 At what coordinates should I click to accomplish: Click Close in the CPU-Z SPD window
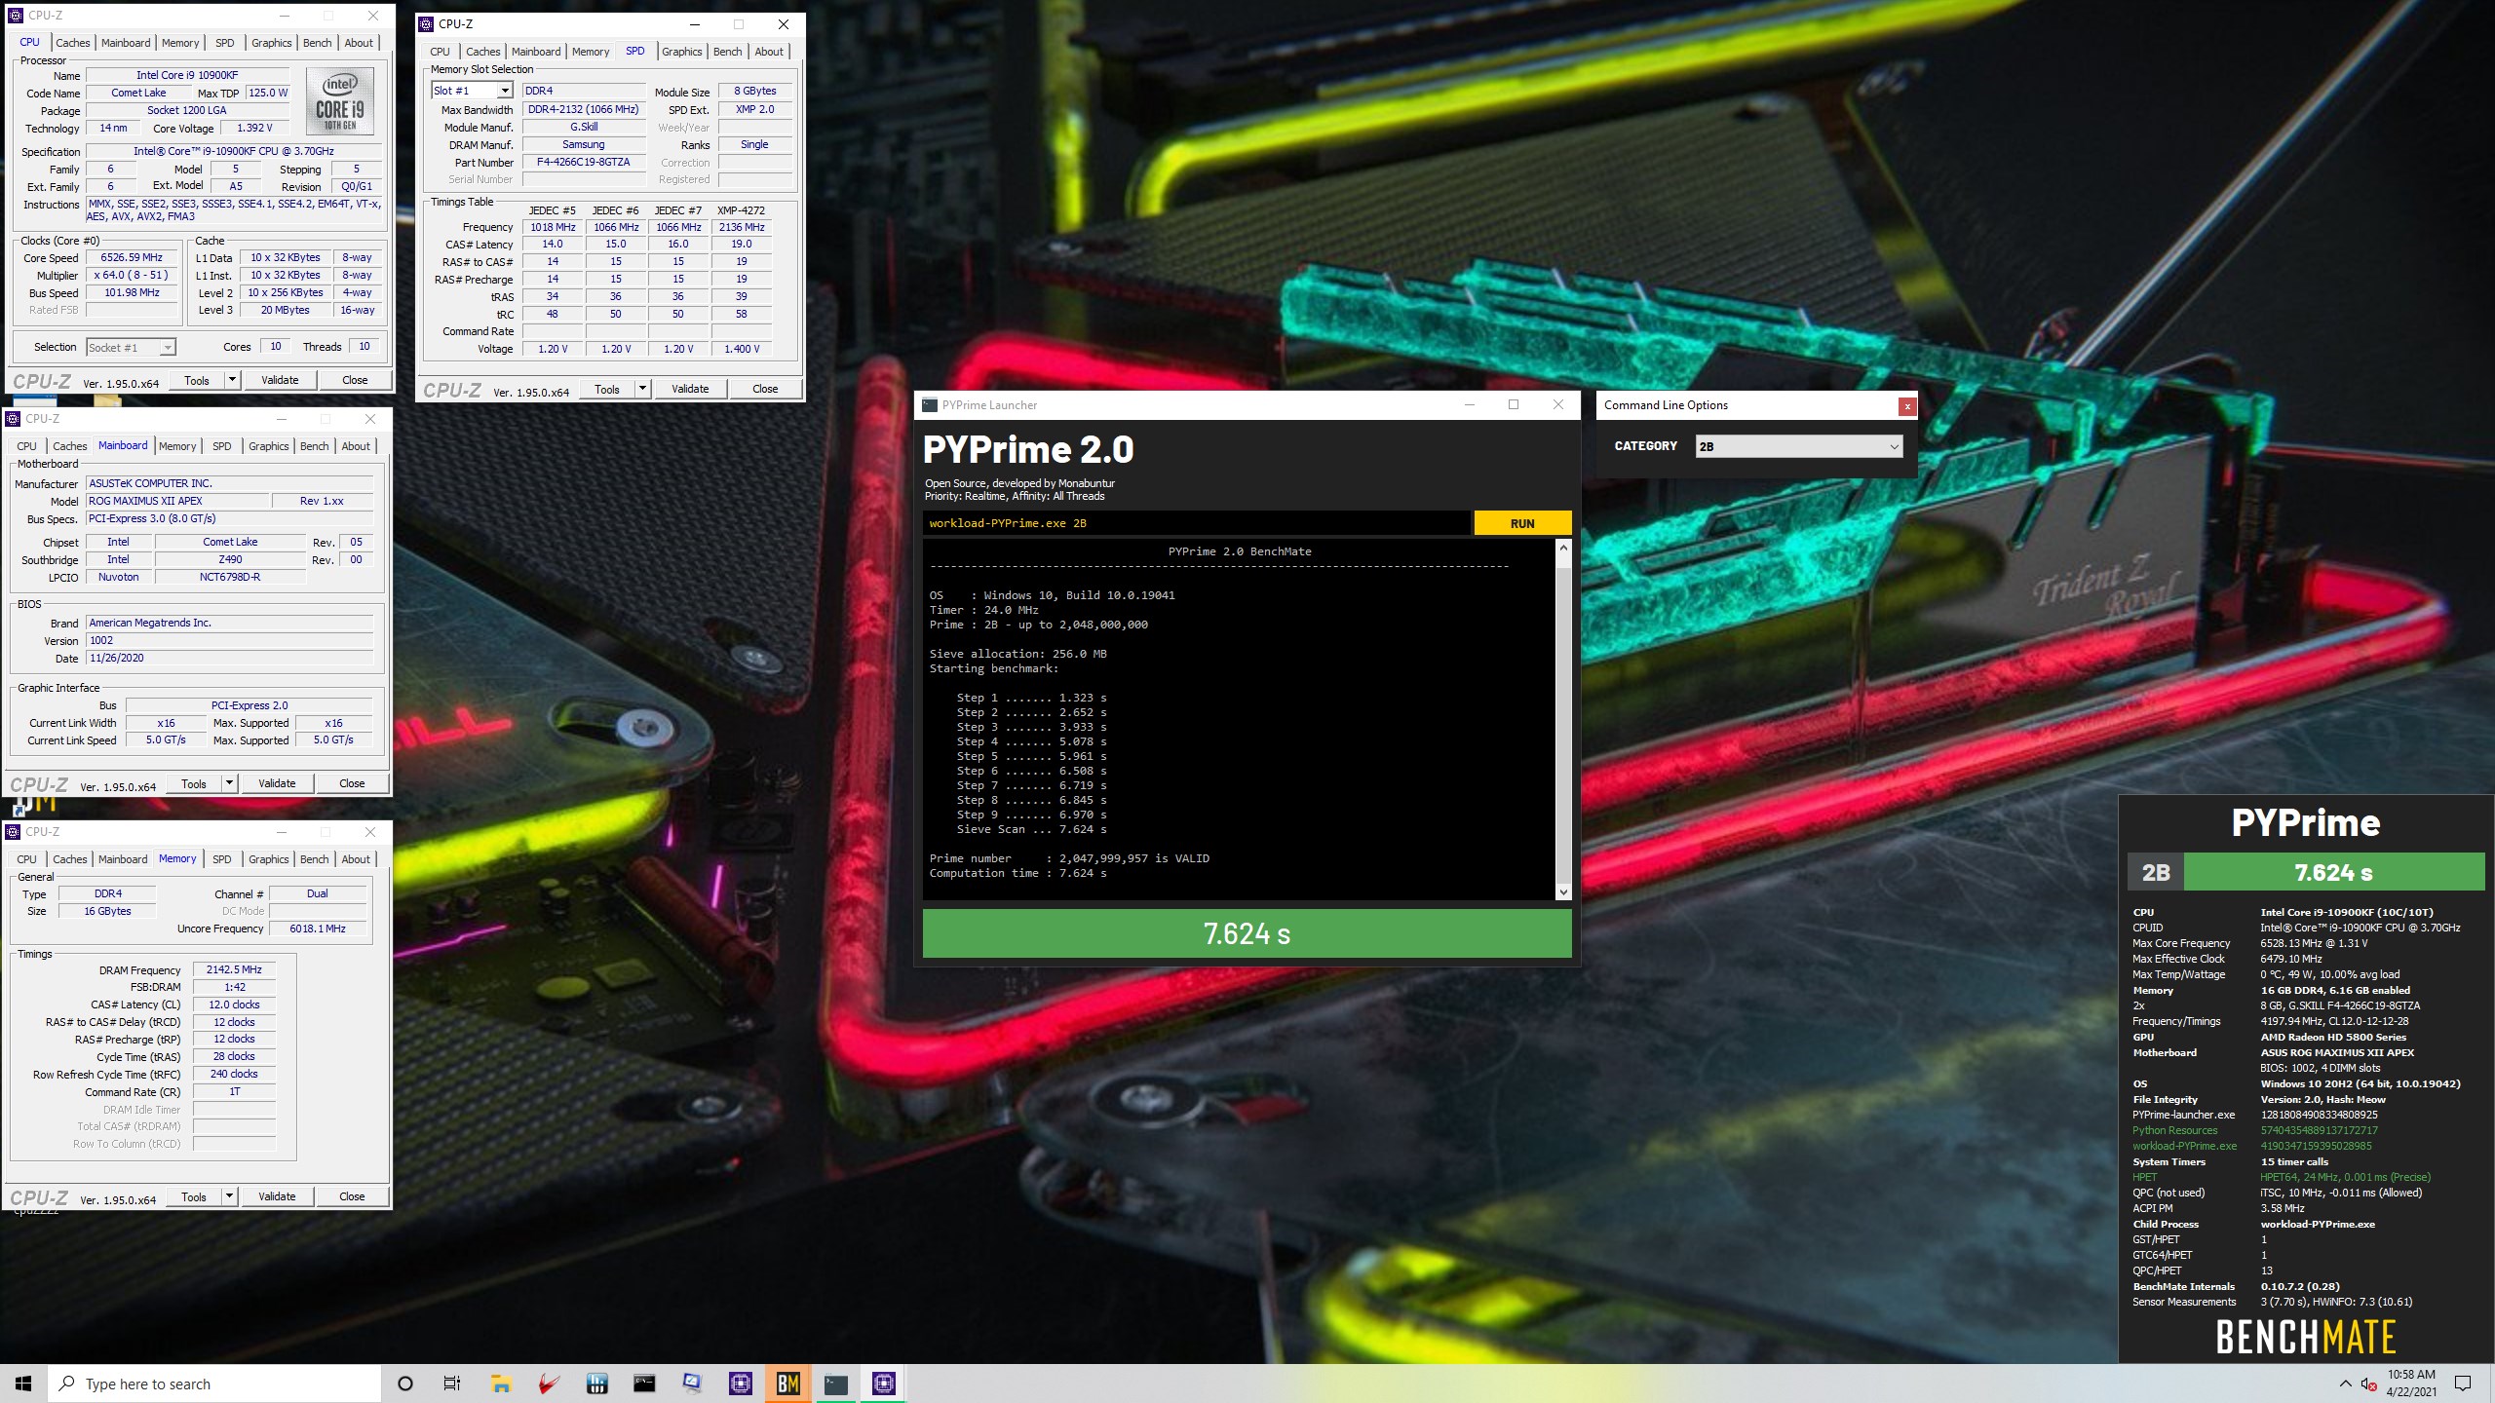765,389
